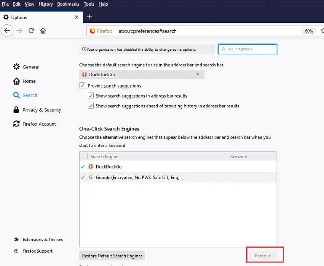Toggle suggestions ahead of browsing history checkbox
324x266 pixels.
[x=91, y=106]
